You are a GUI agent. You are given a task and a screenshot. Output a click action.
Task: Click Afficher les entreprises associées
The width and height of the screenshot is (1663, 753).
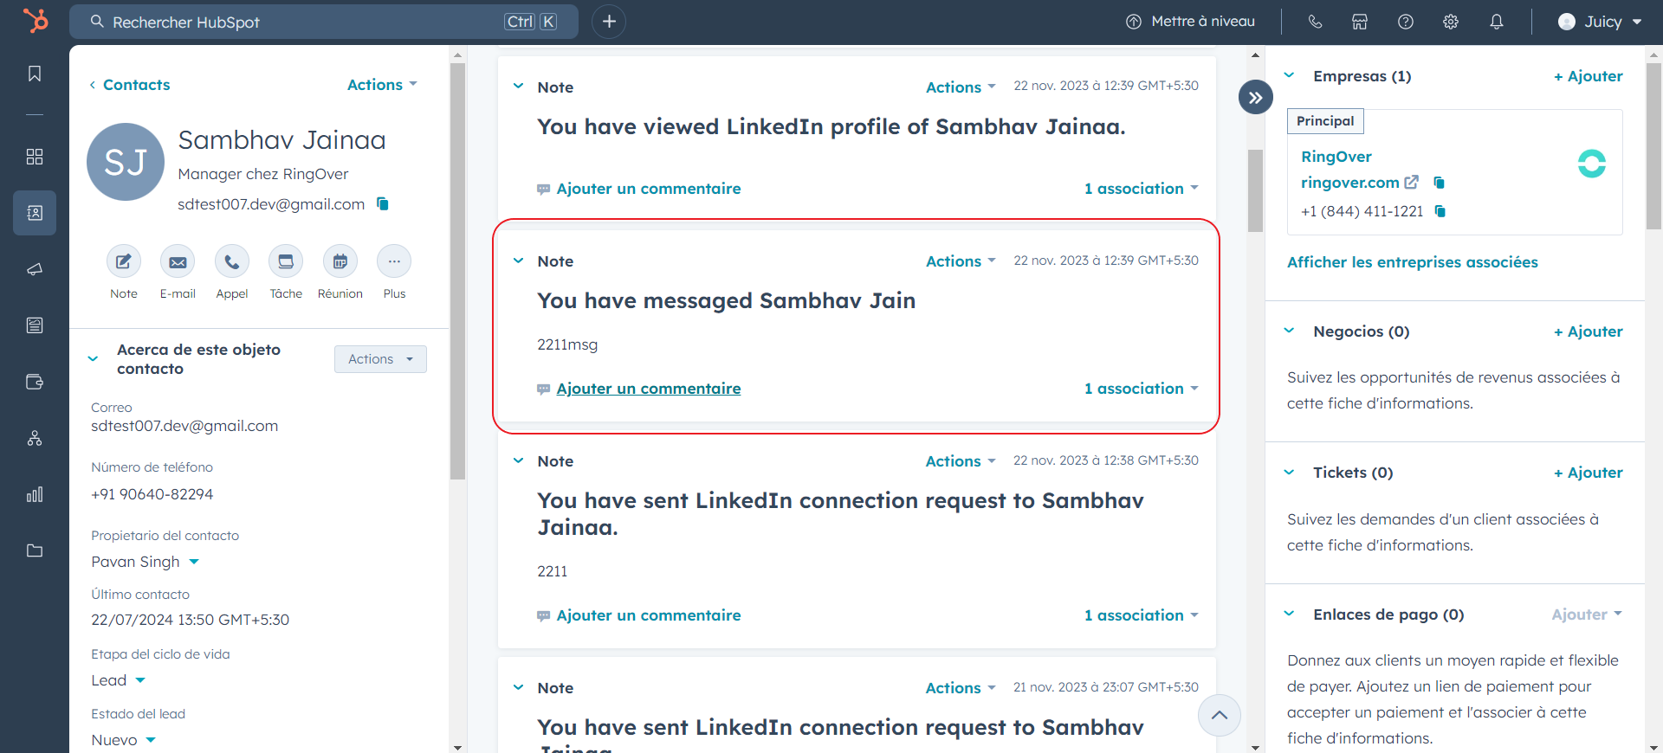[1412, 262]
